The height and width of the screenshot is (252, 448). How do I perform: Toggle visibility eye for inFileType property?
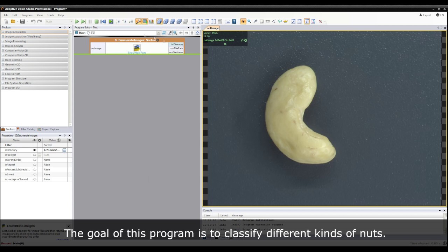click(x=34, y=155)
